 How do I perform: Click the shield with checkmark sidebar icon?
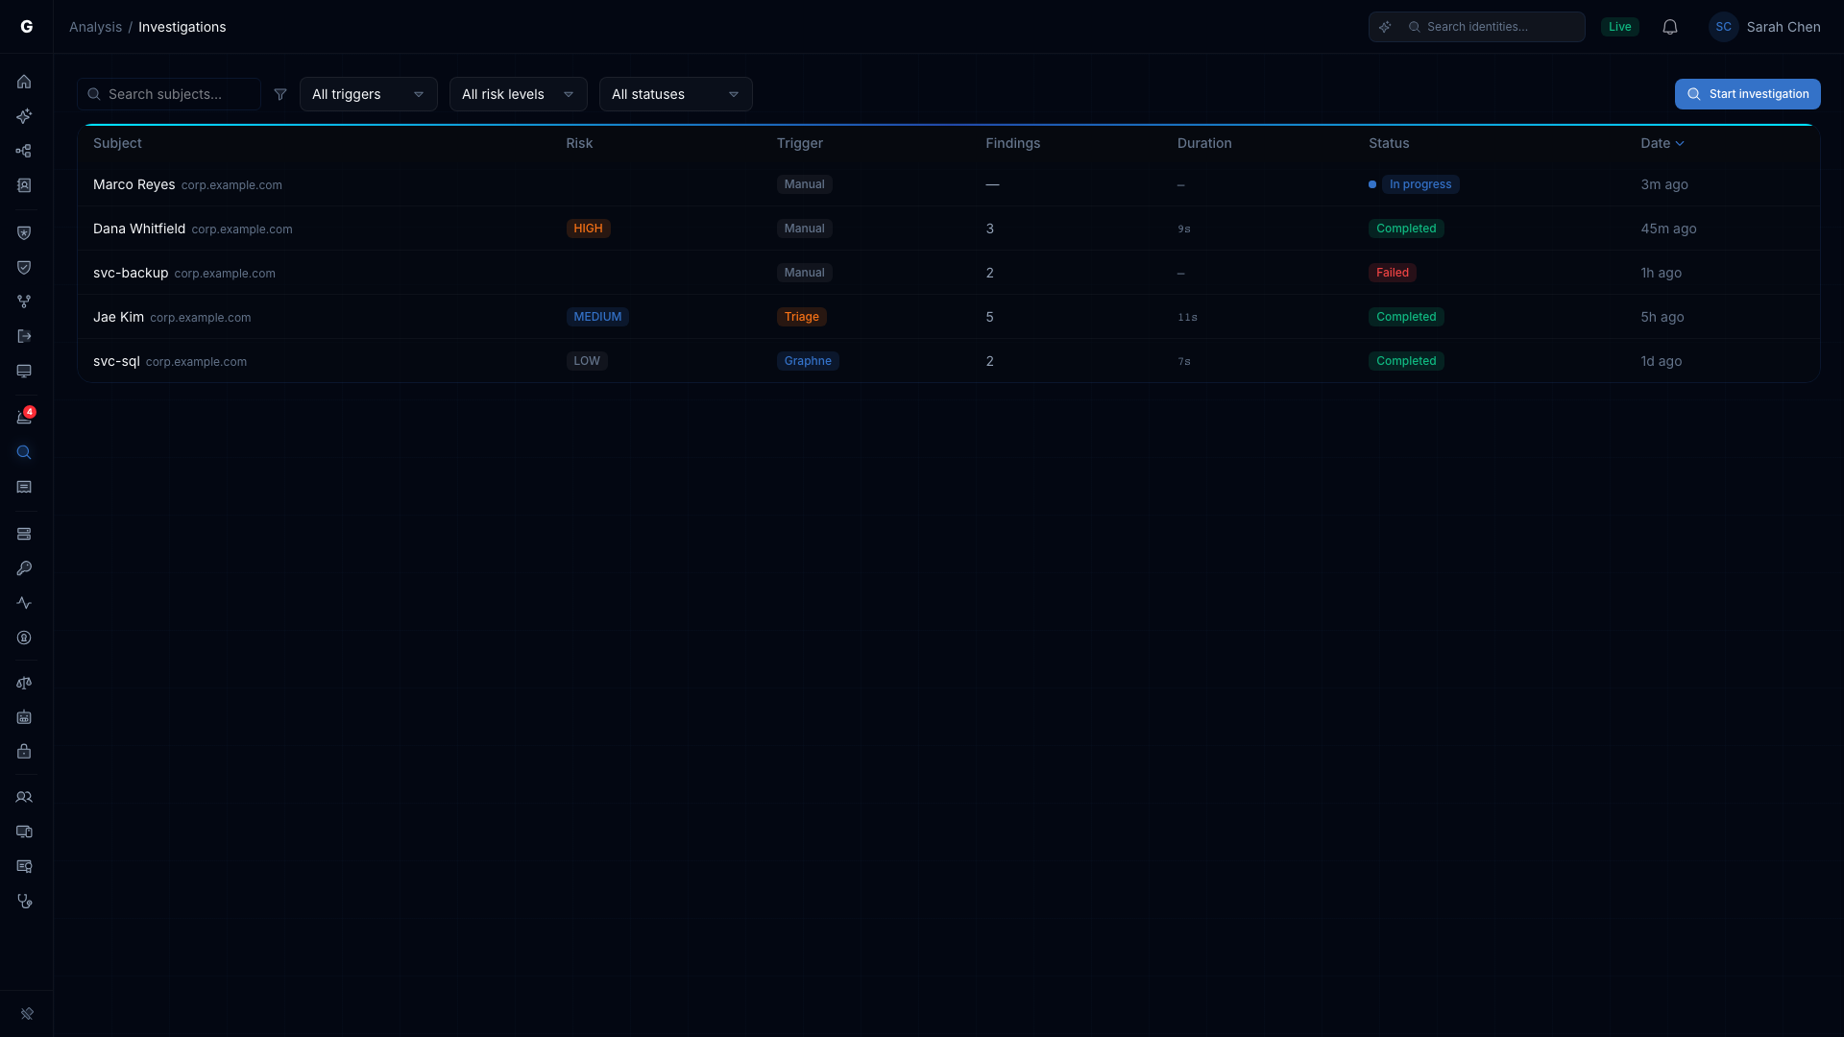click(24, 267)
